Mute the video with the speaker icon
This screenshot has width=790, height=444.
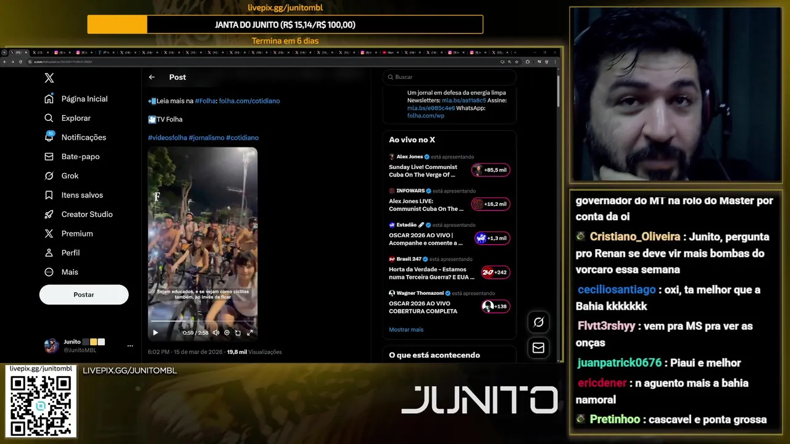216,332
